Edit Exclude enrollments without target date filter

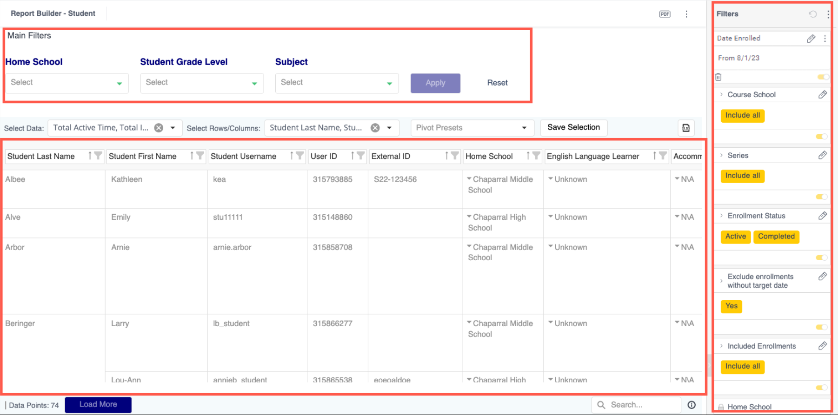point(823,277)
